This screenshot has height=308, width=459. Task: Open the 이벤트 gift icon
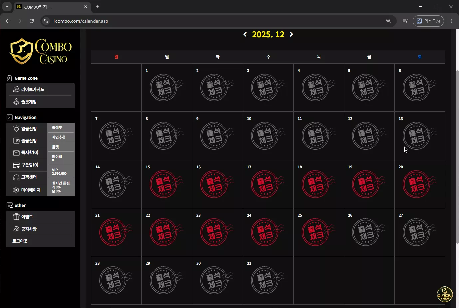tap(16, 217)
